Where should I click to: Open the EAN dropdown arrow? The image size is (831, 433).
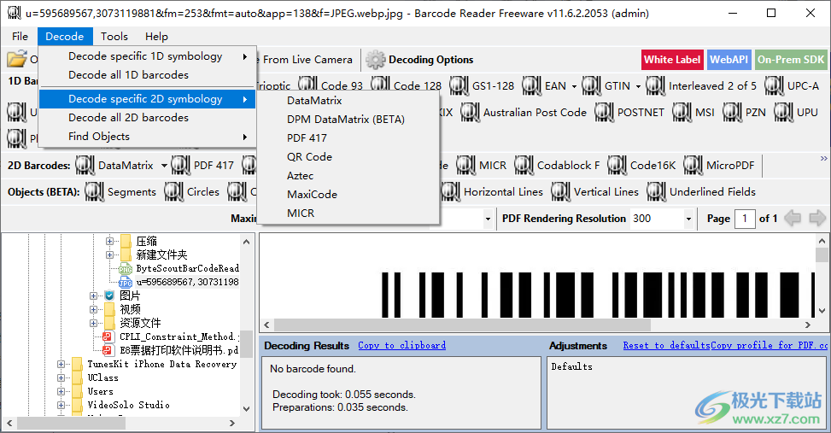[574, 86]
